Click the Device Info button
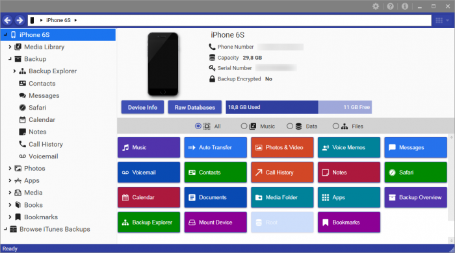Screen dimensions: 455x253 142,108
